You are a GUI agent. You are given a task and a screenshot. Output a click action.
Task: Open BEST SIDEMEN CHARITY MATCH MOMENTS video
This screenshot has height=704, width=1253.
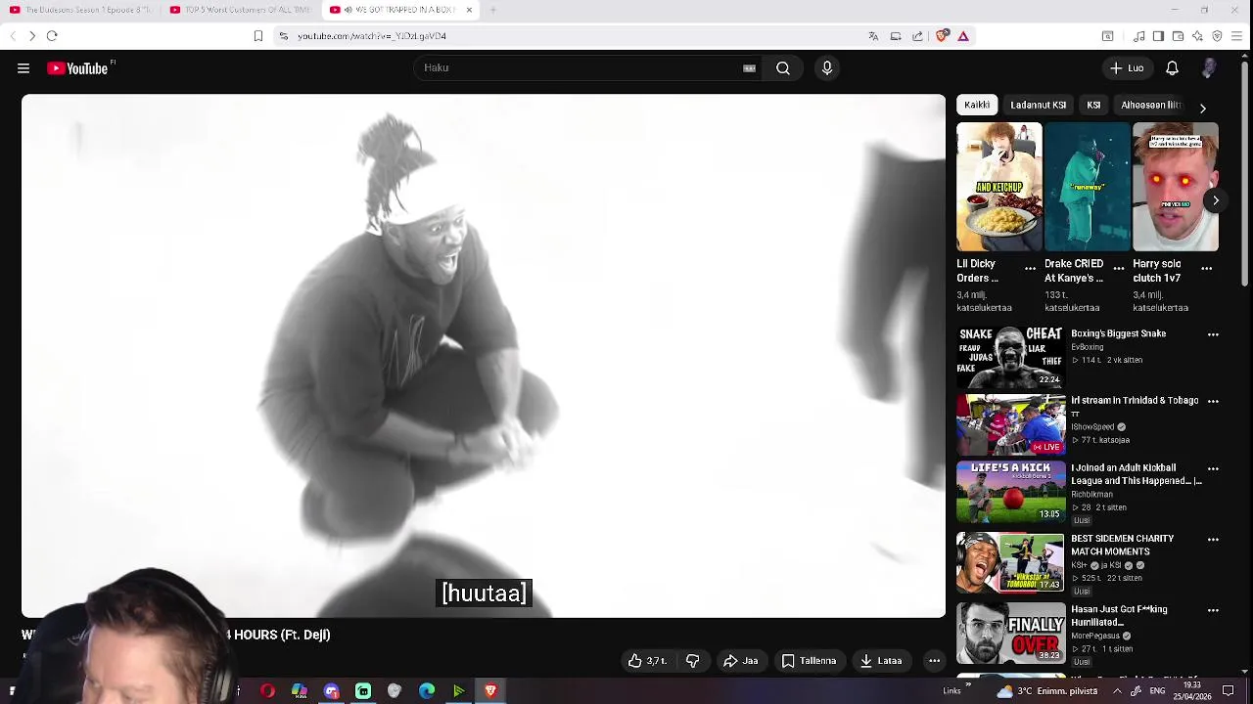[1010, 562]
